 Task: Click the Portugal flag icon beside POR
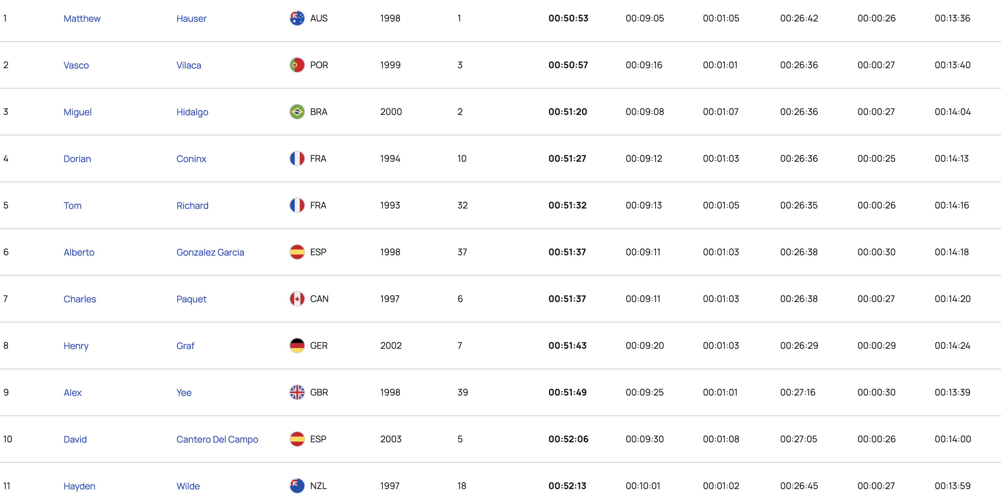[x=297, y=65]
